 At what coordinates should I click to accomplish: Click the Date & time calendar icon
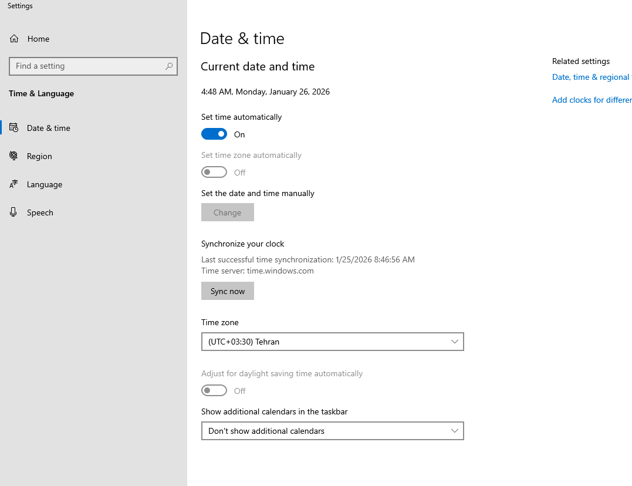click(x=14, y=128)
